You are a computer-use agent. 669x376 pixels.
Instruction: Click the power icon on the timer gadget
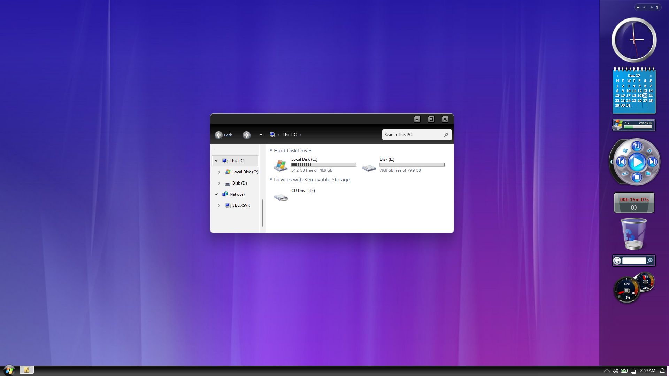tap(634, 207)
